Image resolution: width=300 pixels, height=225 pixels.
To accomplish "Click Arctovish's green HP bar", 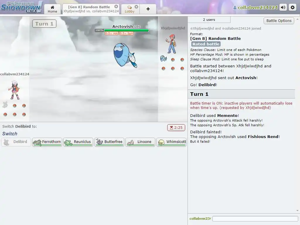I will (126, 30).
